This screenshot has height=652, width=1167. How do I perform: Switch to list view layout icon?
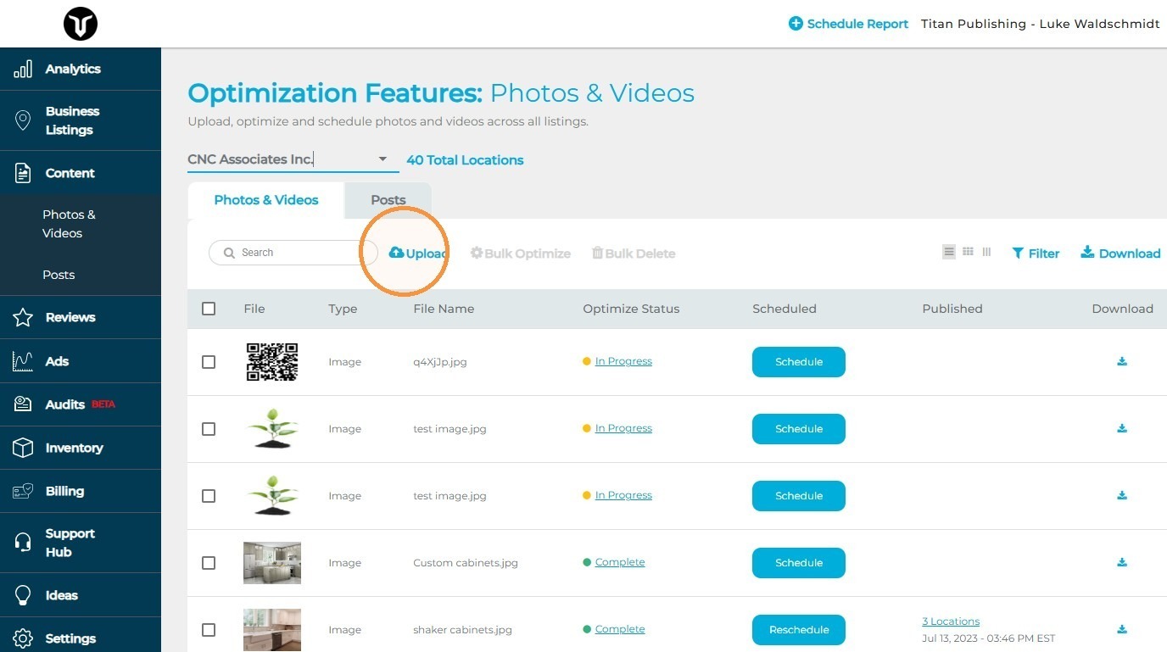949,252
